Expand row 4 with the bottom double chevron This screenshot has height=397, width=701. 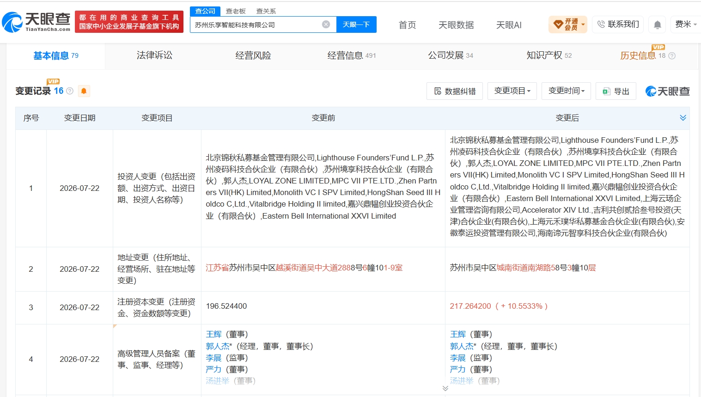tap(445, 388)
